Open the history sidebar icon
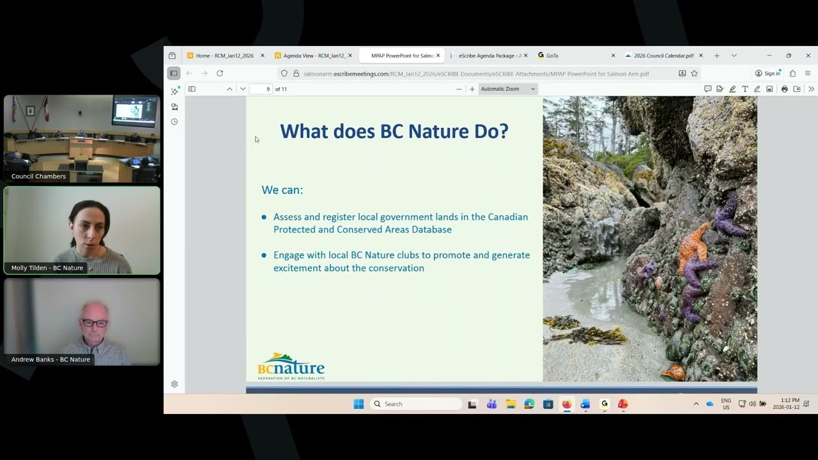 tap(174, 121)
